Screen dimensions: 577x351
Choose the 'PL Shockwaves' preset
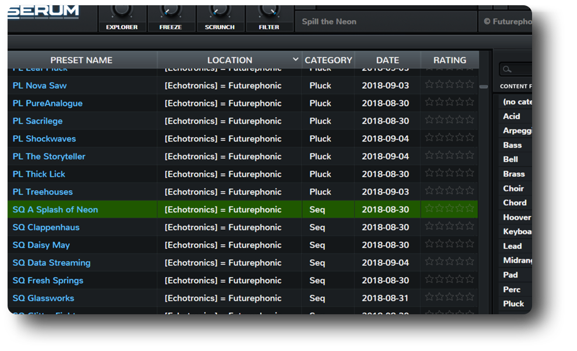pyautogui.click(x=44, y=139)
